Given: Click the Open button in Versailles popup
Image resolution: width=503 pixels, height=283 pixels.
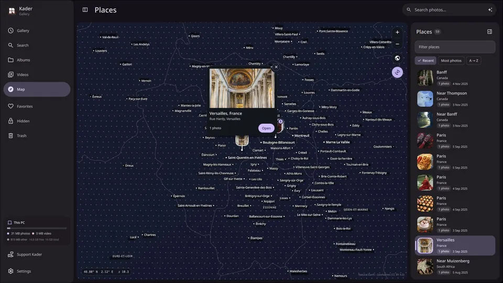Looking at the screenshot, I should tap(266, 128).
